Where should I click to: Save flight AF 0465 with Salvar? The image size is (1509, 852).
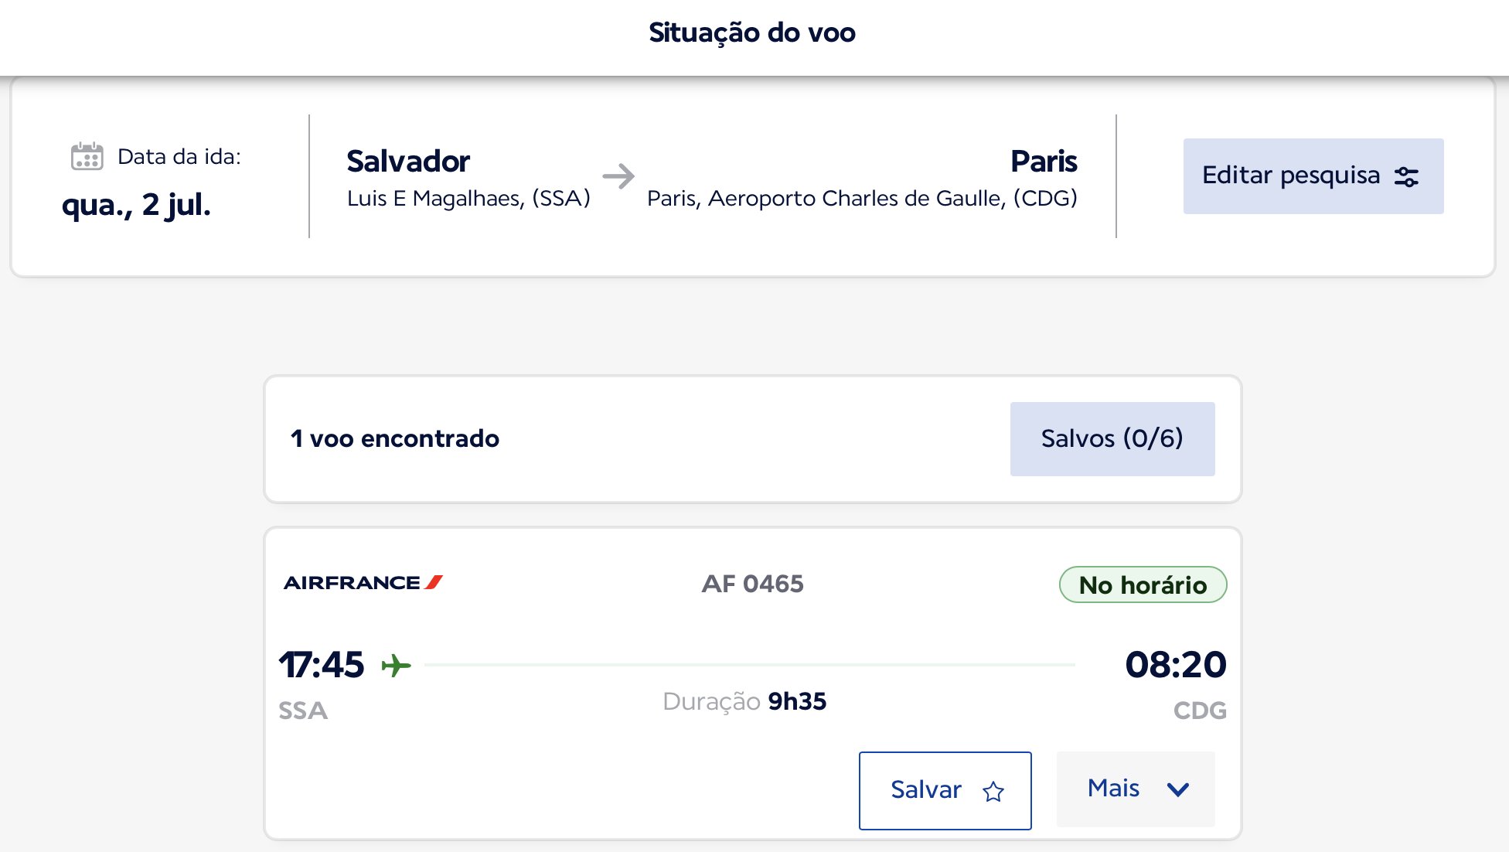945,790
